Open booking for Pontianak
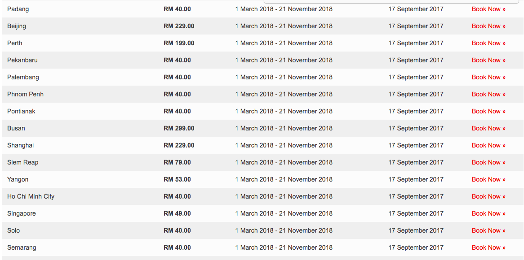Screen dimensions: 524x260 (x=488, y=111)
